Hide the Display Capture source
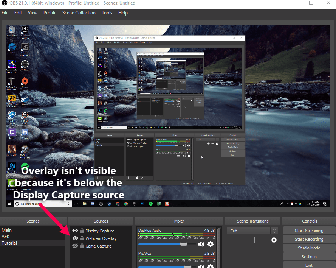The image size is (336, 268). (x=75, y=230)
